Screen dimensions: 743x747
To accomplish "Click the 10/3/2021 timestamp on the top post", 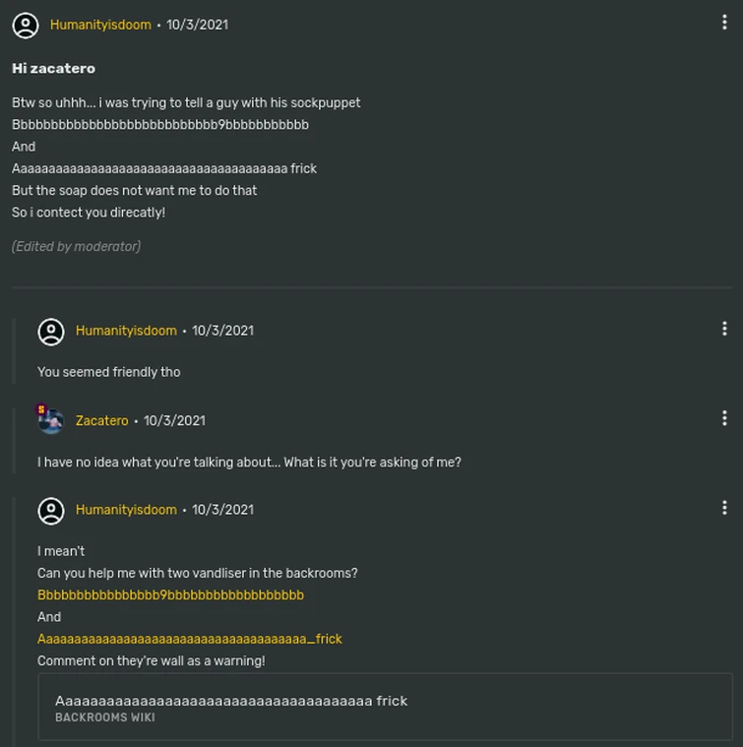I will point(197,25).
